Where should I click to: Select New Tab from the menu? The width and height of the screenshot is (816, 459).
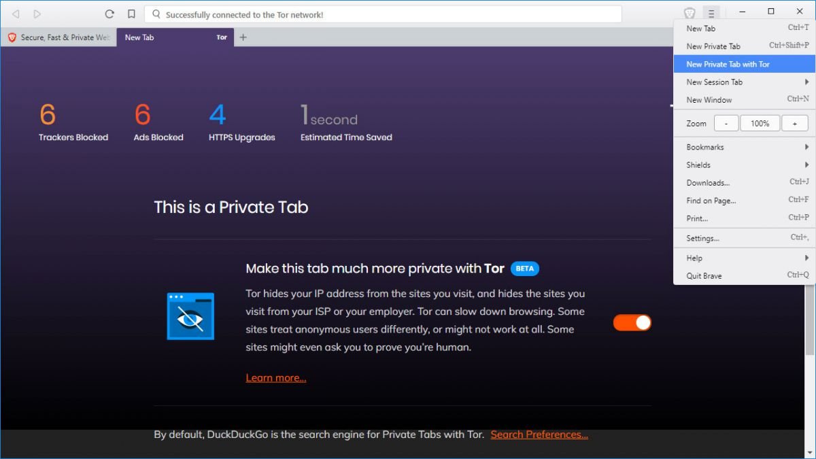(x=745, y=29)
